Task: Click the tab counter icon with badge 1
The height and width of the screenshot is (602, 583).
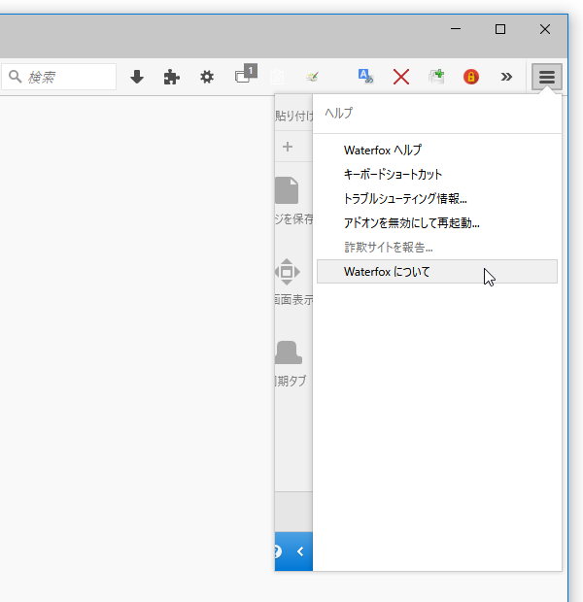Action: coord(246,74)
